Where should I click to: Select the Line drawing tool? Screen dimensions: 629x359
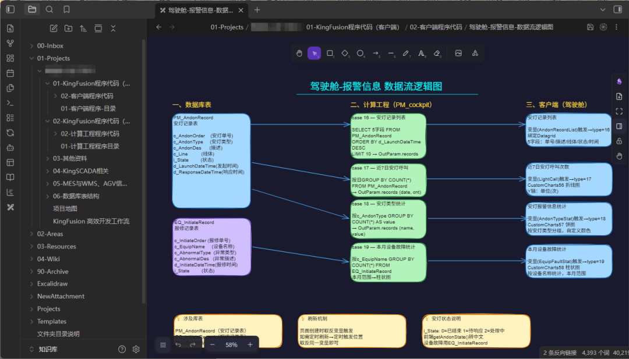(391, 54)
